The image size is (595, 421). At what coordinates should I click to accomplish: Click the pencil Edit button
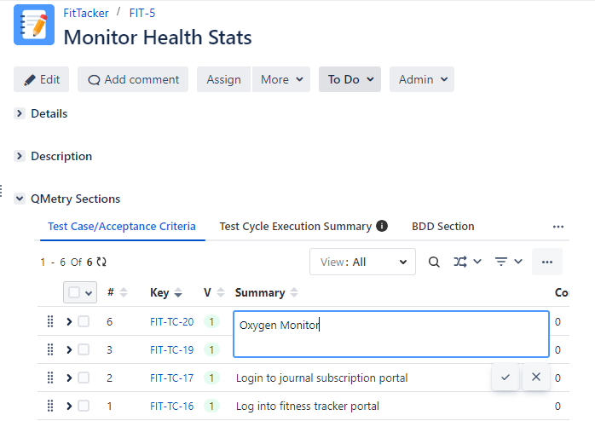42,79
